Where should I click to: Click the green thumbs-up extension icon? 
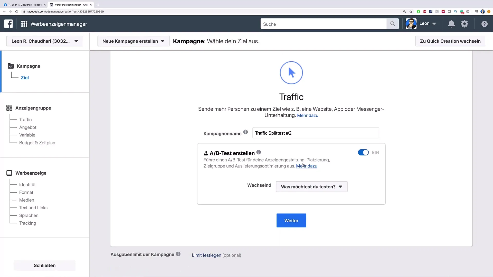(x=419, y=12)
